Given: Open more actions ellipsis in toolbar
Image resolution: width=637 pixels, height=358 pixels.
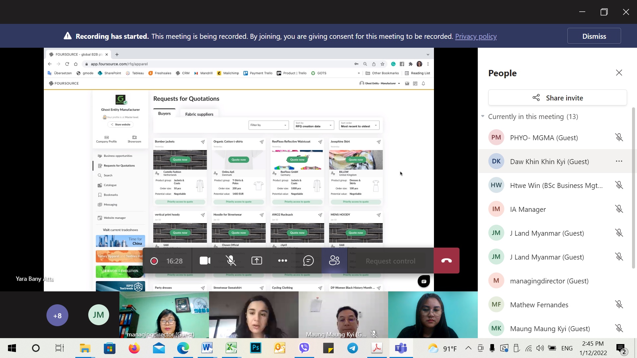Looking at the screenshot, I should coord(283,261).
